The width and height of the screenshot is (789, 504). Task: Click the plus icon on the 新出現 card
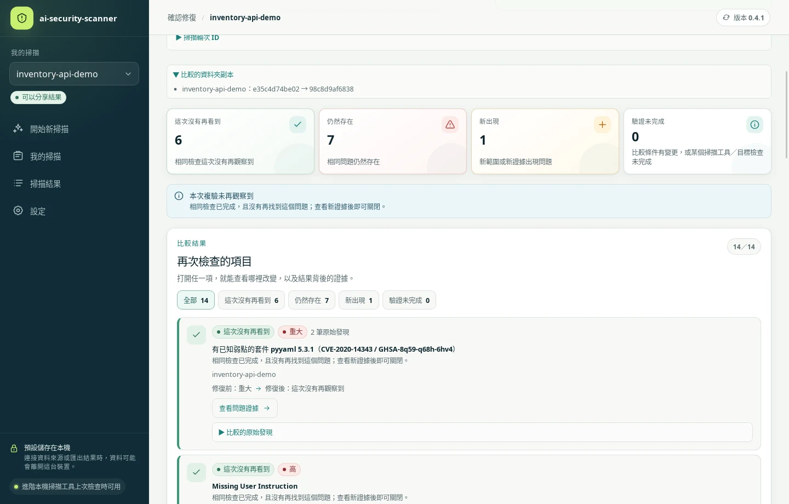[602, 124]
